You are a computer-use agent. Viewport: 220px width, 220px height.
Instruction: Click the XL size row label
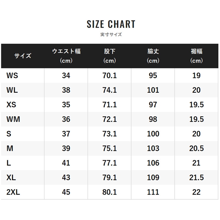[x=11, y=178]
